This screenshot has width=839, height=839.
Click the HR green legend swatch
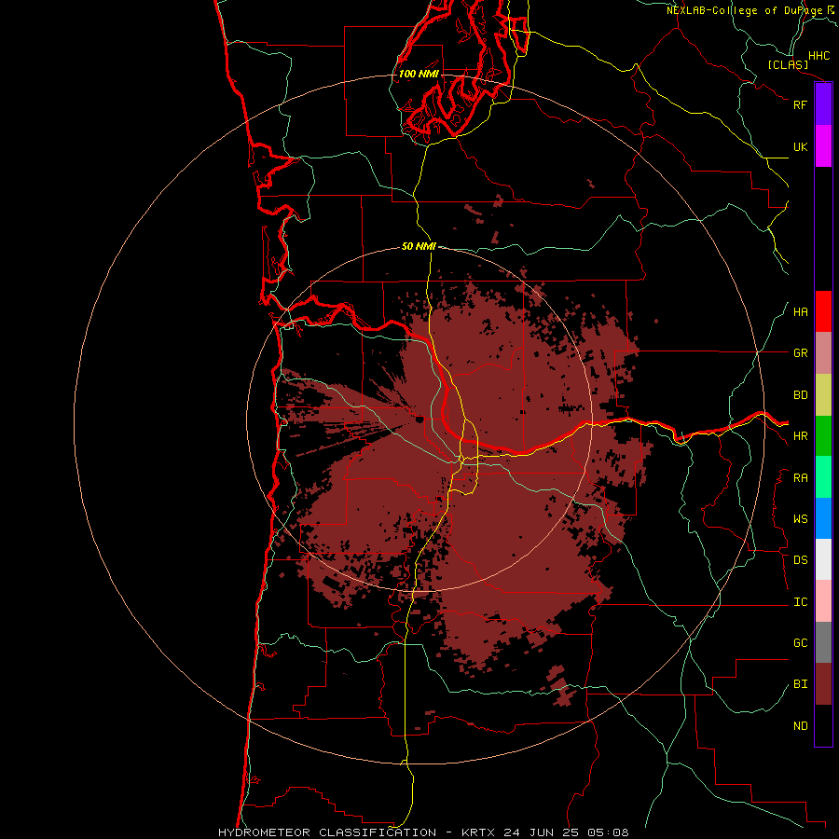823,436
